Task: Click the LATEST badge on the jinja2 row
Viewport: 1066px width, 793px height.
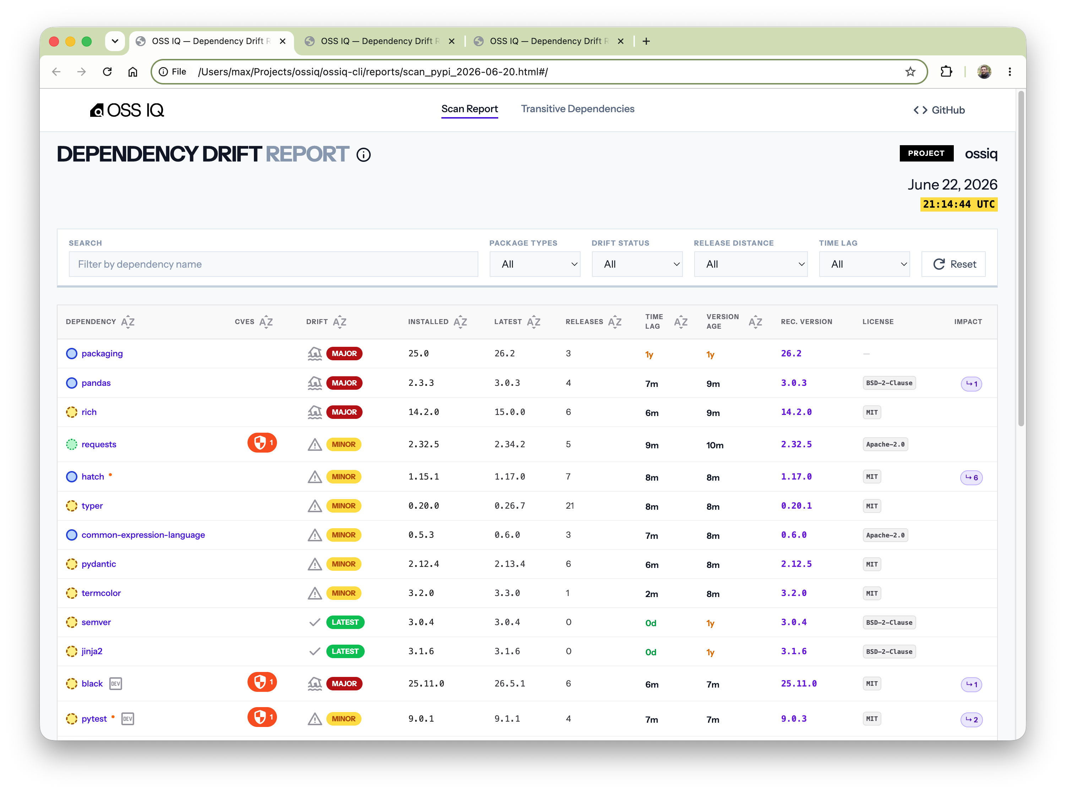Action: [x=345, y=651]
